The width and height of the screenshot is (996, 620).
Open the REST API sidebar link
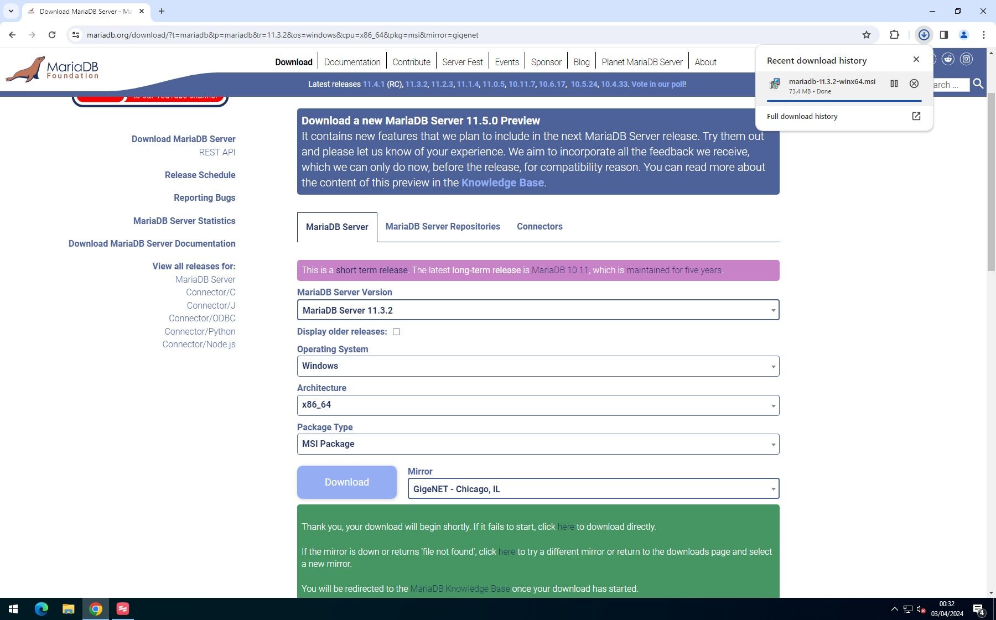point(217,153)
